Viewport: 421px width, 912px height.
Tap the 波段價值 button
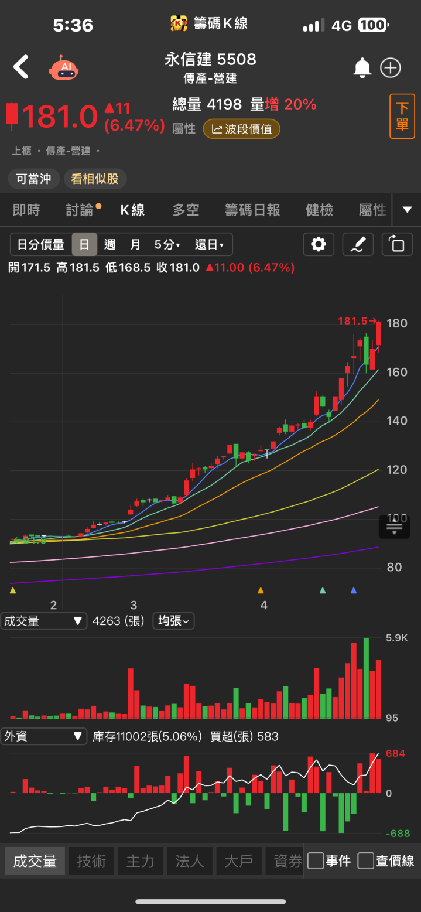tap(242, 129)
